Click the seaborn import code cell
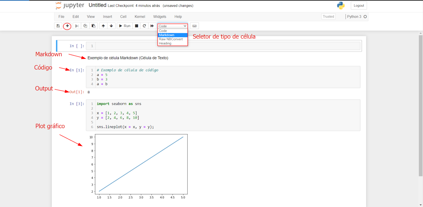Image resolution: width=423 pixels, height=207 pixels. click(223, 115)
